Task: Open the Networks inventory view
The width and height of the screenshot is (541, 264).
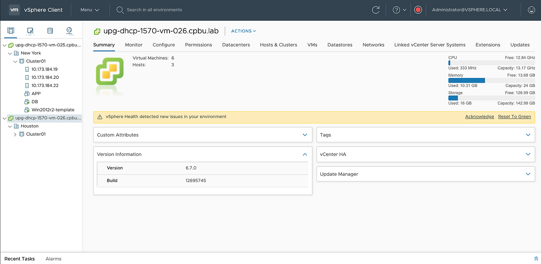Action: 70,31
